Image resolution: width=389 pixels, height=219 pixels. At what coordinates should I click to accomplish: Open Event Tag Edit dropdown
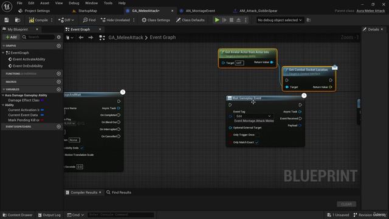click(253, 116)
